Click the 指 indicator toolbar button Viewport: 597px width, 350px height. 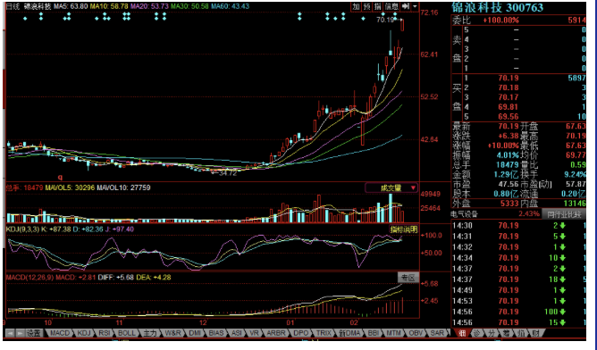point(377,6)
